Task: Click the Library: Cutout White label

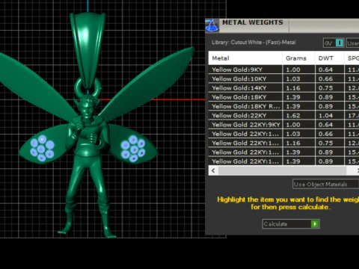Action: point(254,43)
